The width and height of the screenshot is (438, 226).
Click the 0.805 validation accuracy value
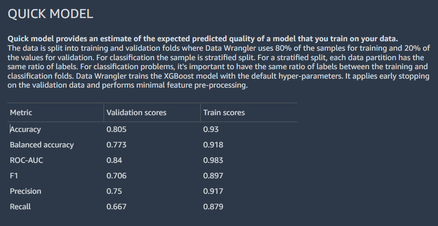pyautogui.click(x=116, y=129)
